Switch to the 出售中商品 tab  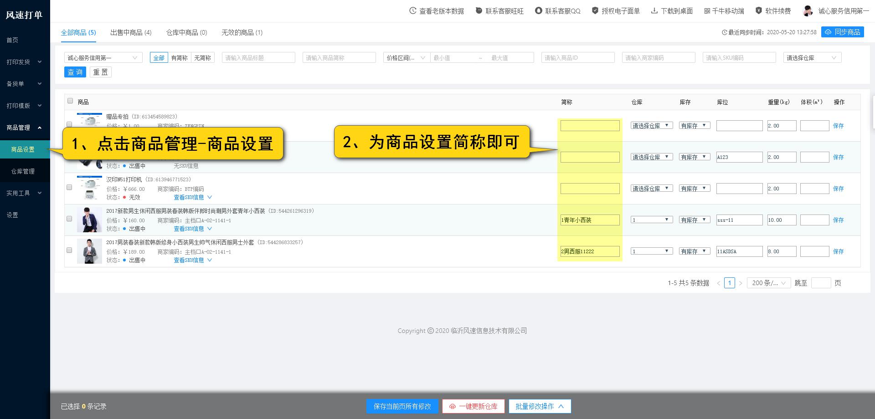[130, 32]
